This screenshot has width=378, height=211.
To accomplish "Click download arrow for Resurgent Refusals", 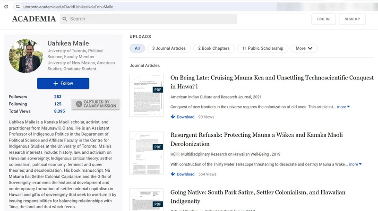I will click(x=173, y=174).
